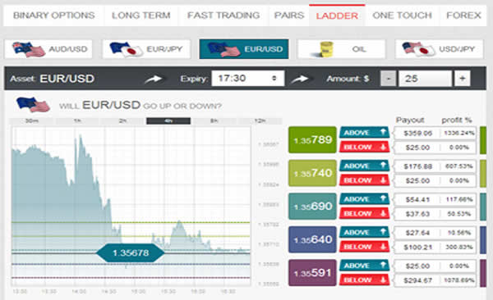The height and width of the screenshot is (300, 493).
Task: Click BELOW for the 1.35789 level
Action: [x=364, y=147]
